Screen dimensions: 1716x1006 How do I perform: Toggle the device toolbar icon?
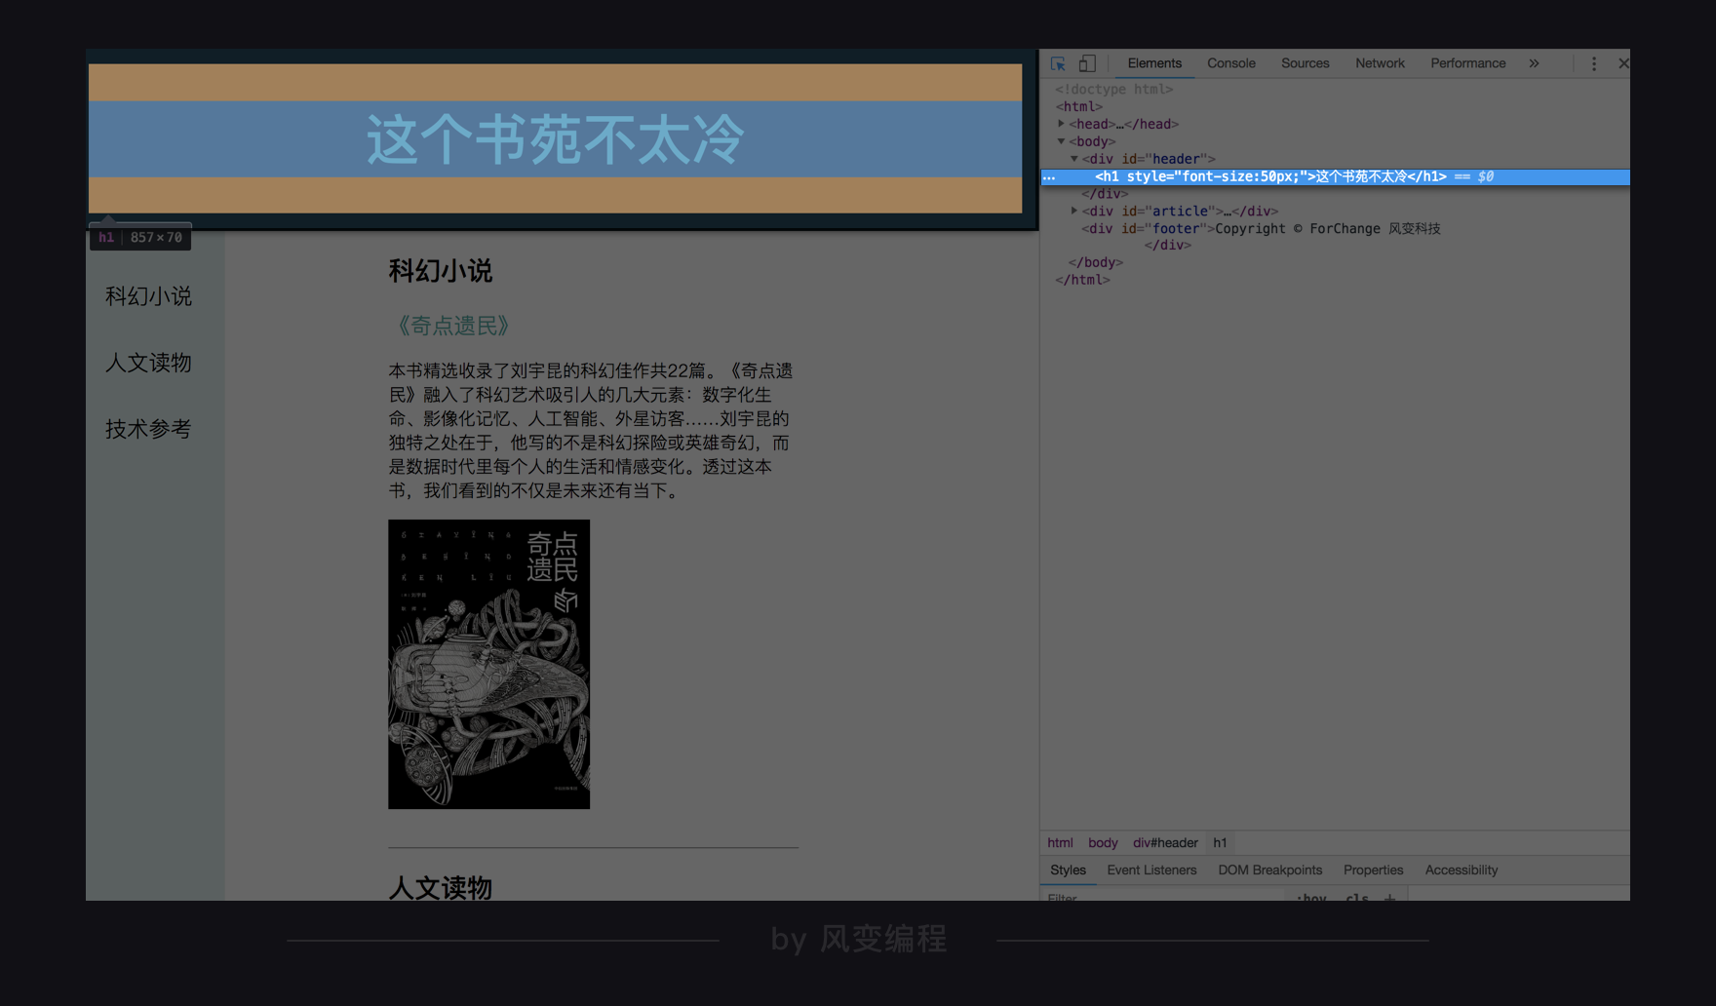(1087, 63)
